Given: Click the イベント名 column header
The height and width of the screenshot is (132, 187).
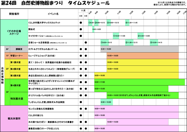Looking at the screenshot, I should click(x=53, y=14).
